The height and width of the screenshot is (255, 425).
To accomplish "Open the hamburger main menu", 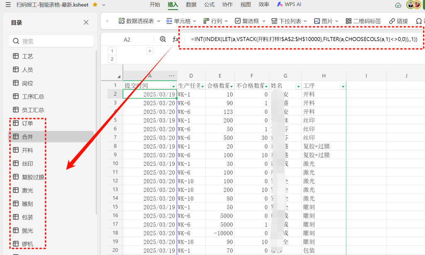I will 8,5.
